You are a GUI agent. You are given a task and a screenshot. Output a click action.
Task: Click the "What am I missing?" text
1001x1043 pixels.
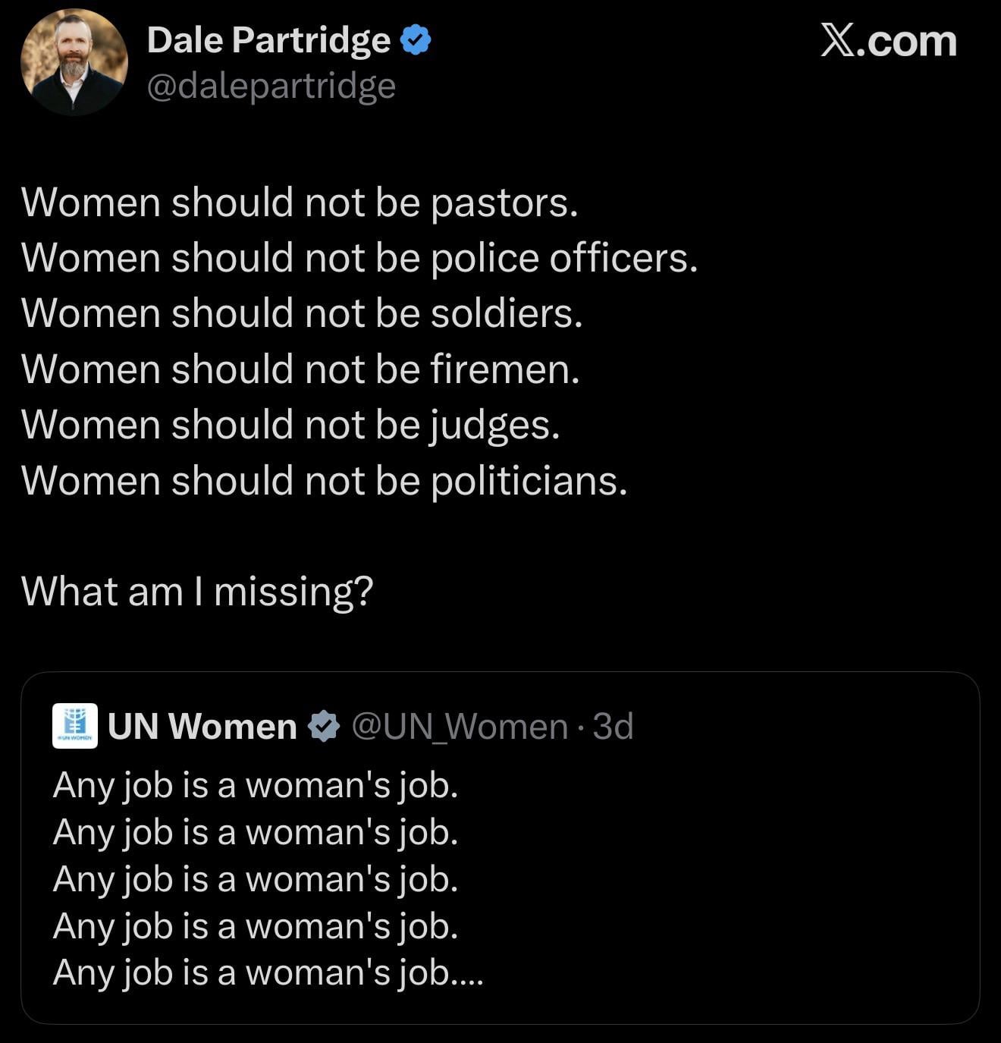(x=197, y=591)
